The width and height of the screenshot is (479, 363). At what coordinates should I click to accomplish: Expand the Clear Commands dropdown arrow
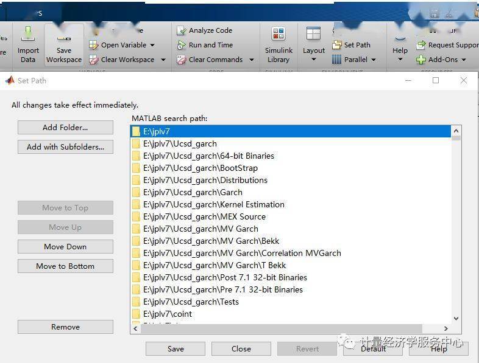(x=252, y=60)
